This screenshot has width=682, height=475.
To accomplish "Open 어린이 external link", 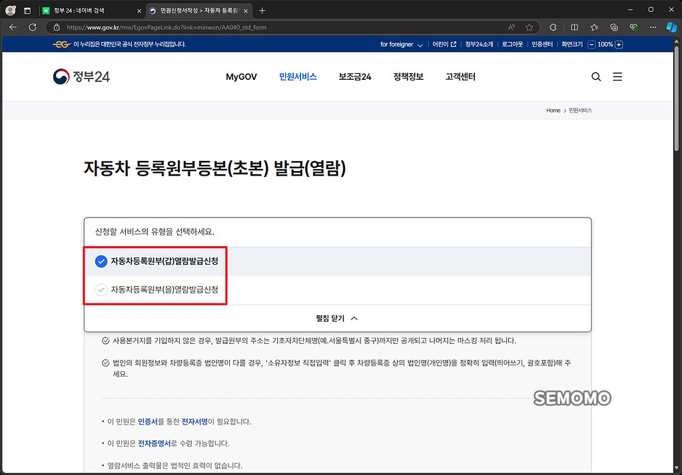I will pyautogui.click(x=444, y=45).
